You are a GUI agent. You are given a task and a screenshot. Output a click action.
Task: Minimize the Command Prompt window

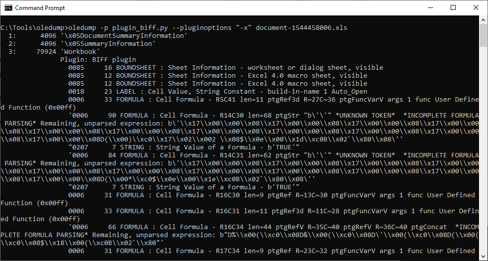tap(430, 7)
